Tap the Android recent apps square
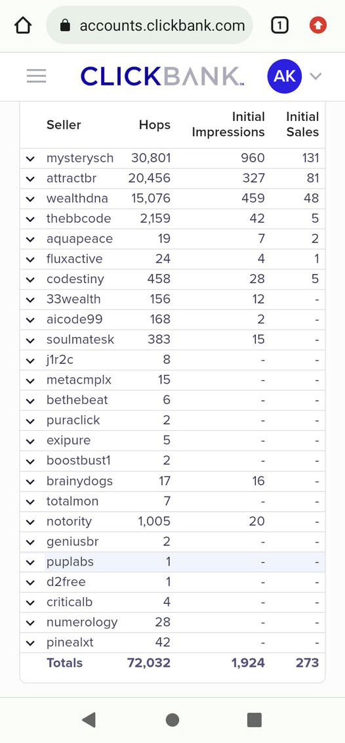Image resolution: width=345 pixels, height=743 pixels. 254,720
